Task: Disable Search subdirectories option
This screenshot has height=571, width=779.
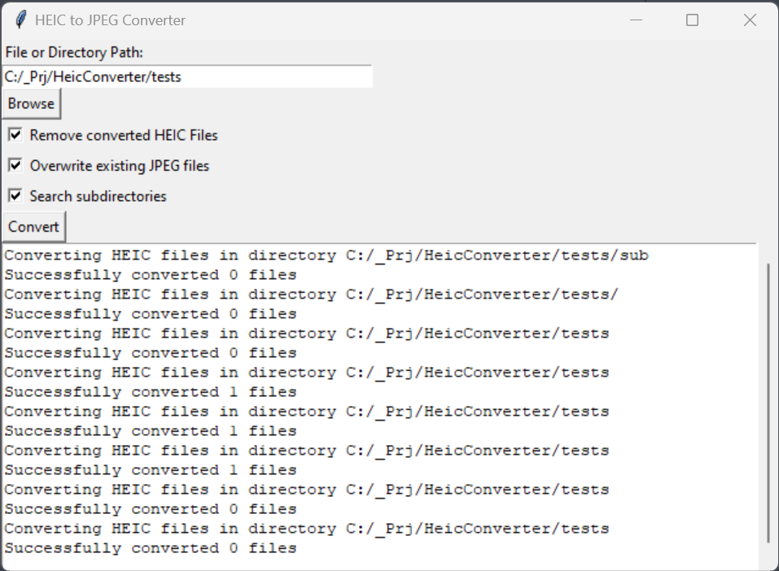Action: pyautogui.click(x=15, y=196)
